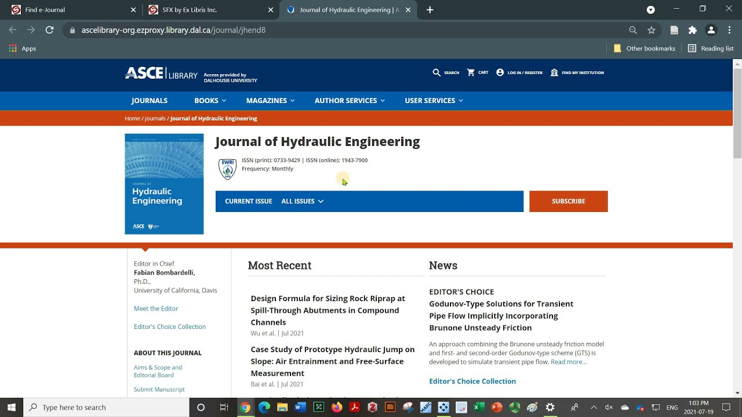This screenshot has width=742, height=417.
Task: Expand the Magazines dropdown menu
Action: [x=270, y=100]
